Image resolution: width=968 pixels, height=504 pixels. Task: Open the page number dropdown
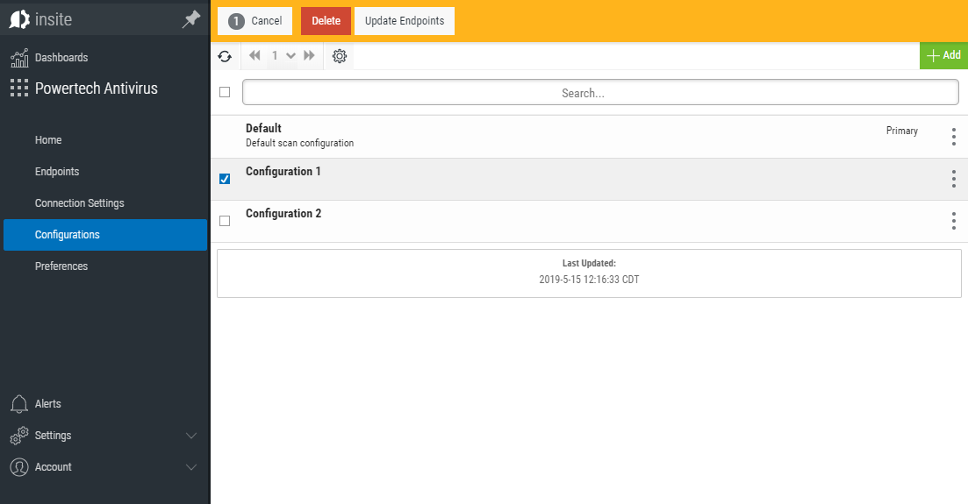(x=283, y=55)
